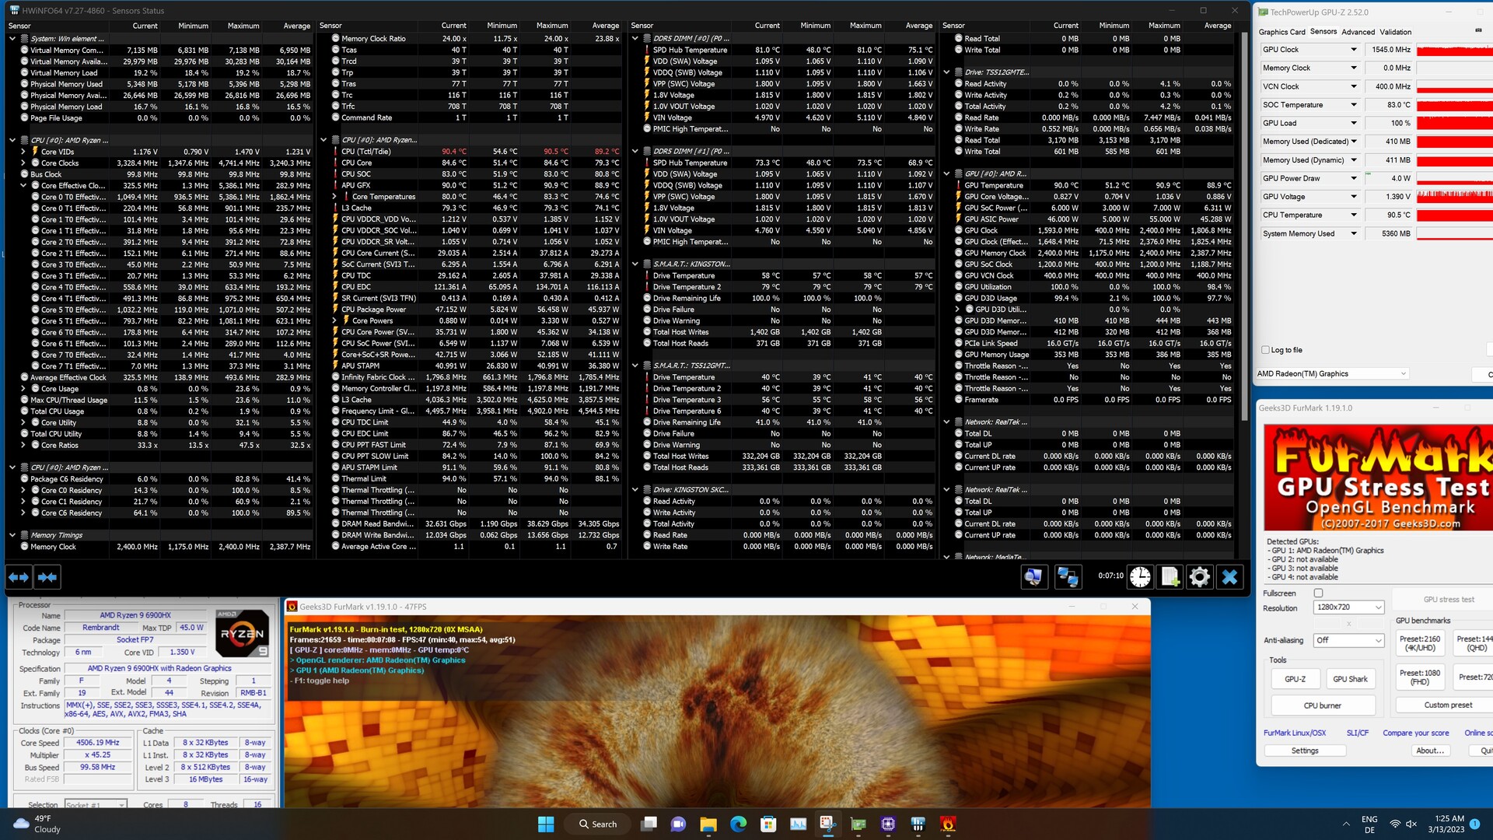The height and width of the screenshot is (840, 1493).
Task: Open Validation tab in GPU-Z
Action: click(1395, 32)
